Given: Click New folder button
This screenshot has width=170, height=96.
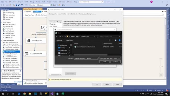Looking at the screenshot, I should click(x=70, y=40).
